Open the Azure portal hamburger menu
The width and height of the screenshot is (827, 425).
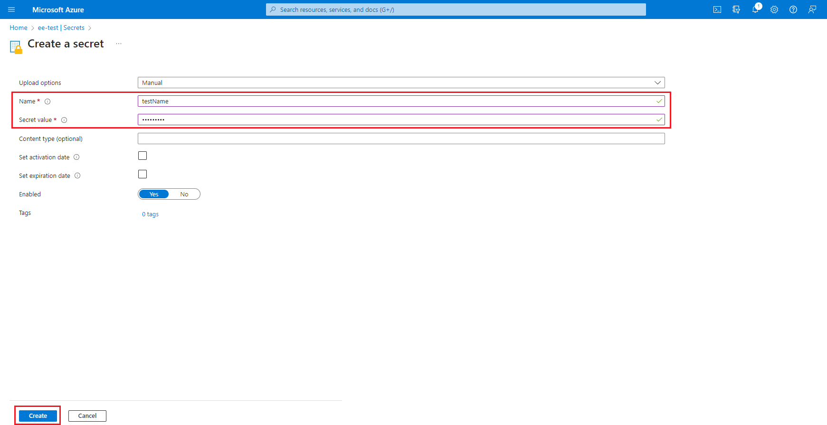[11, 9]
